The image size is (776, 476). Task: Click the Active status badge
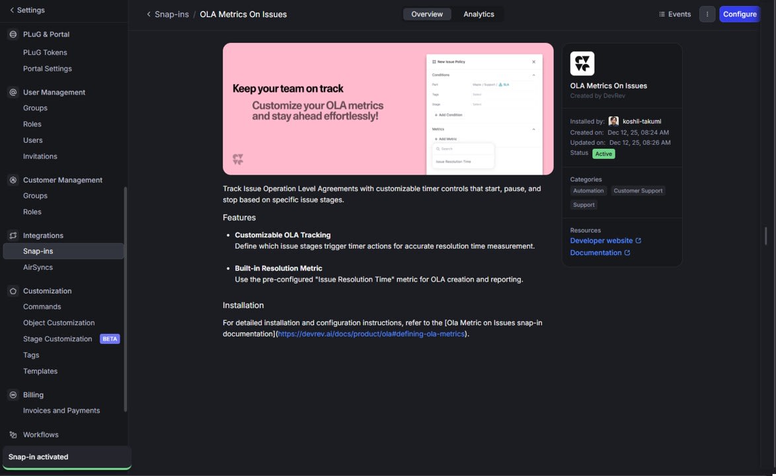[603, 154]
